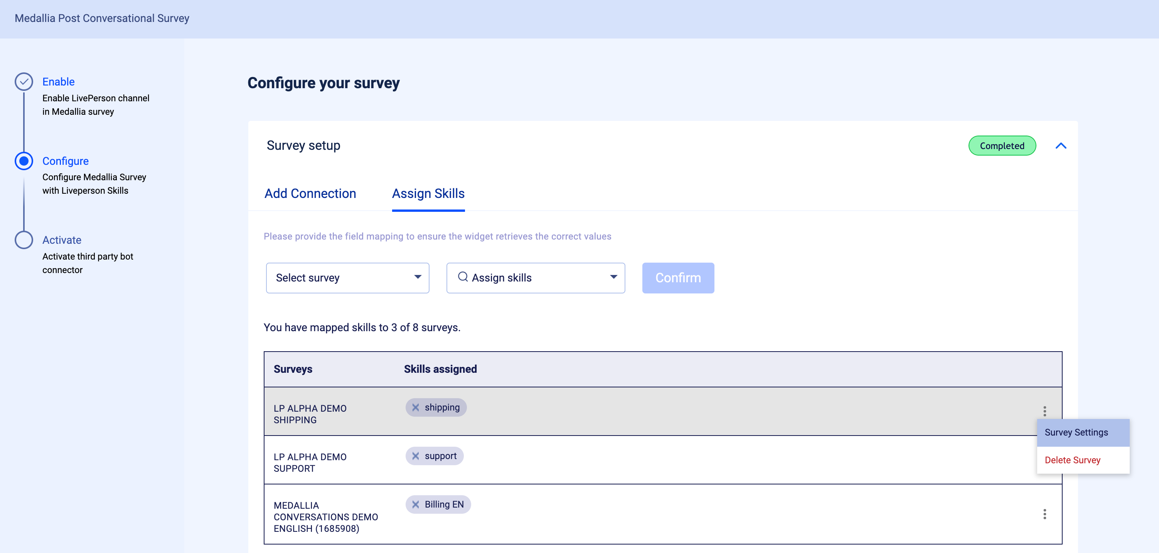Click the LP ALPHA DEMO SHIPPING survey name
1159x553 pixels.
[310, 414]
